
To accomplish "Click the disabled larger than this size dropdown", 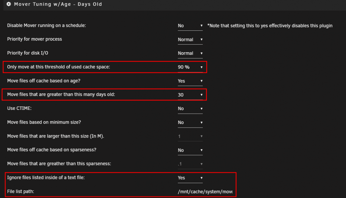I will coord(190,136).
